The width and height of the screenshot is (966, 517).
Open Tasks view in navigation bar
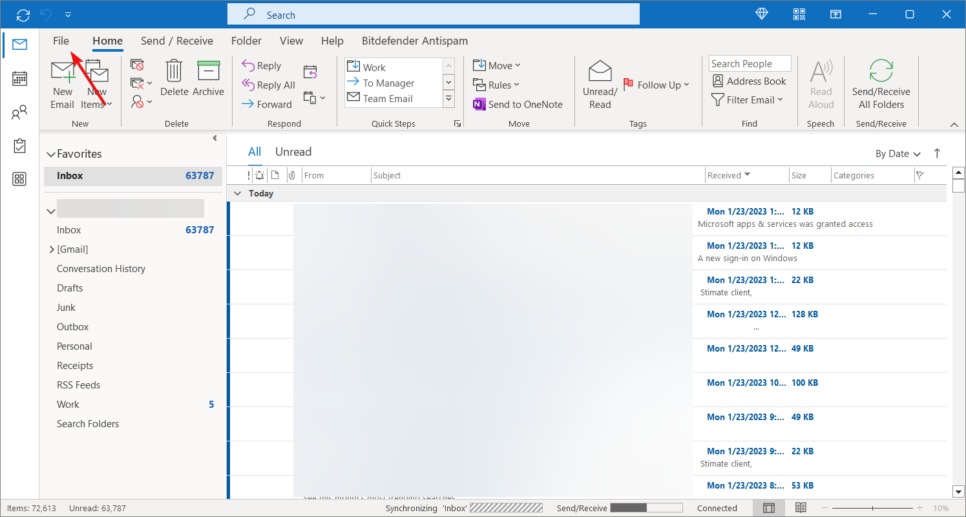pyautogui.click(x=19, y=146)
